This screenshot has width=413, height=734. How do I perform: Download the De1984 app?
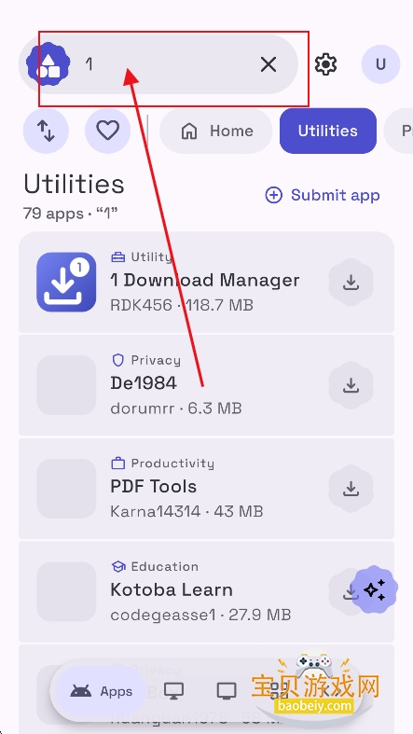pos(351,385)
